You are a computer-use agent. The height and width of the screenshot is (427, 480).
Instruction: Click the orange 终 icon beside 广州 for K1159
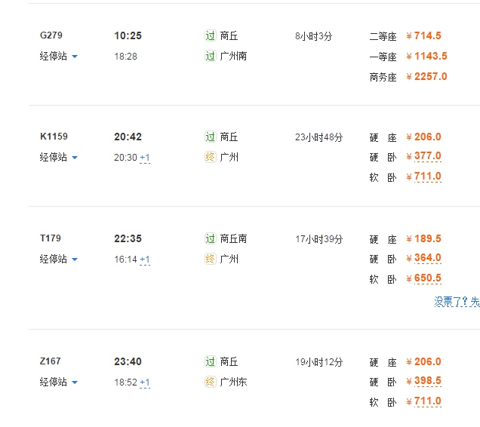pyautogui.click(x=211, y=157)
